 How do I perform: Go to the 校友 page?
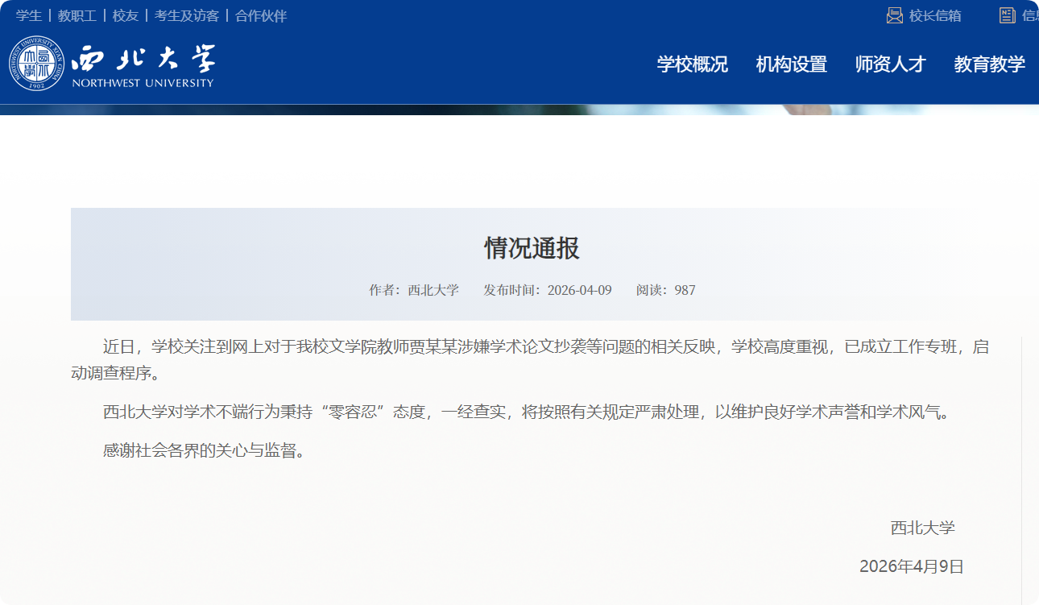click(x=126, y=16)
